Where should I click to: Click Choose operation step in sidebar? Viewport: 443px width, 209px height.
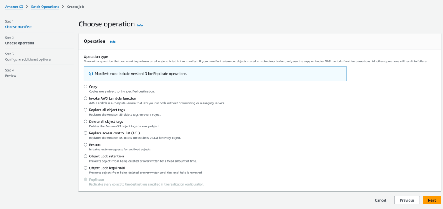pyautogui.click(x=20, y=43)
